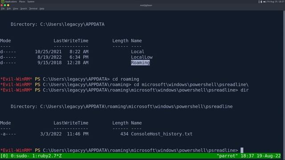Click the Local directory name
Viewport: 285px width, 160px height.
(138, 52)
